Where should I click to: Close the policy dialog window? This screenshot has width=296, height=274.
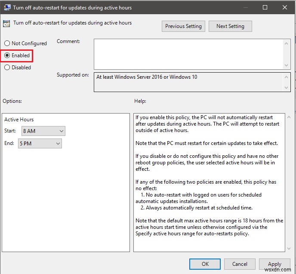[x=285, y=7]
